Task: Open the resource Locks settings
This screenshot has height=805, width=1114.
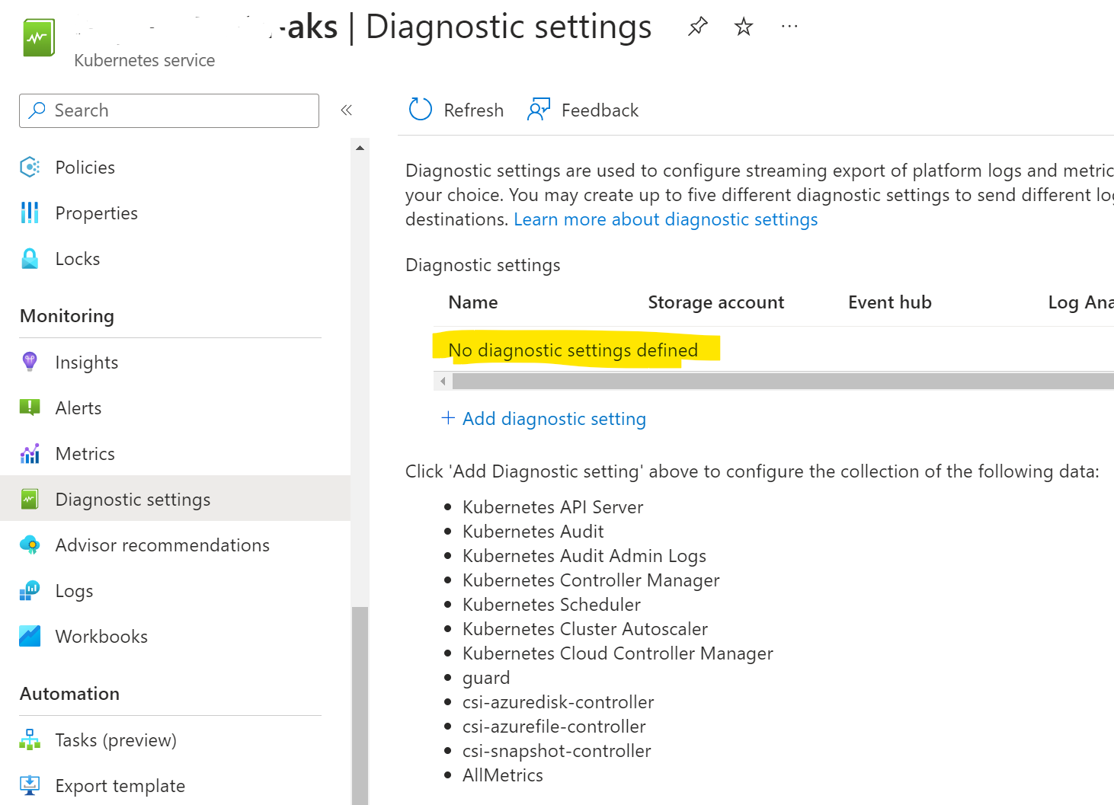Action: point(77,258)
